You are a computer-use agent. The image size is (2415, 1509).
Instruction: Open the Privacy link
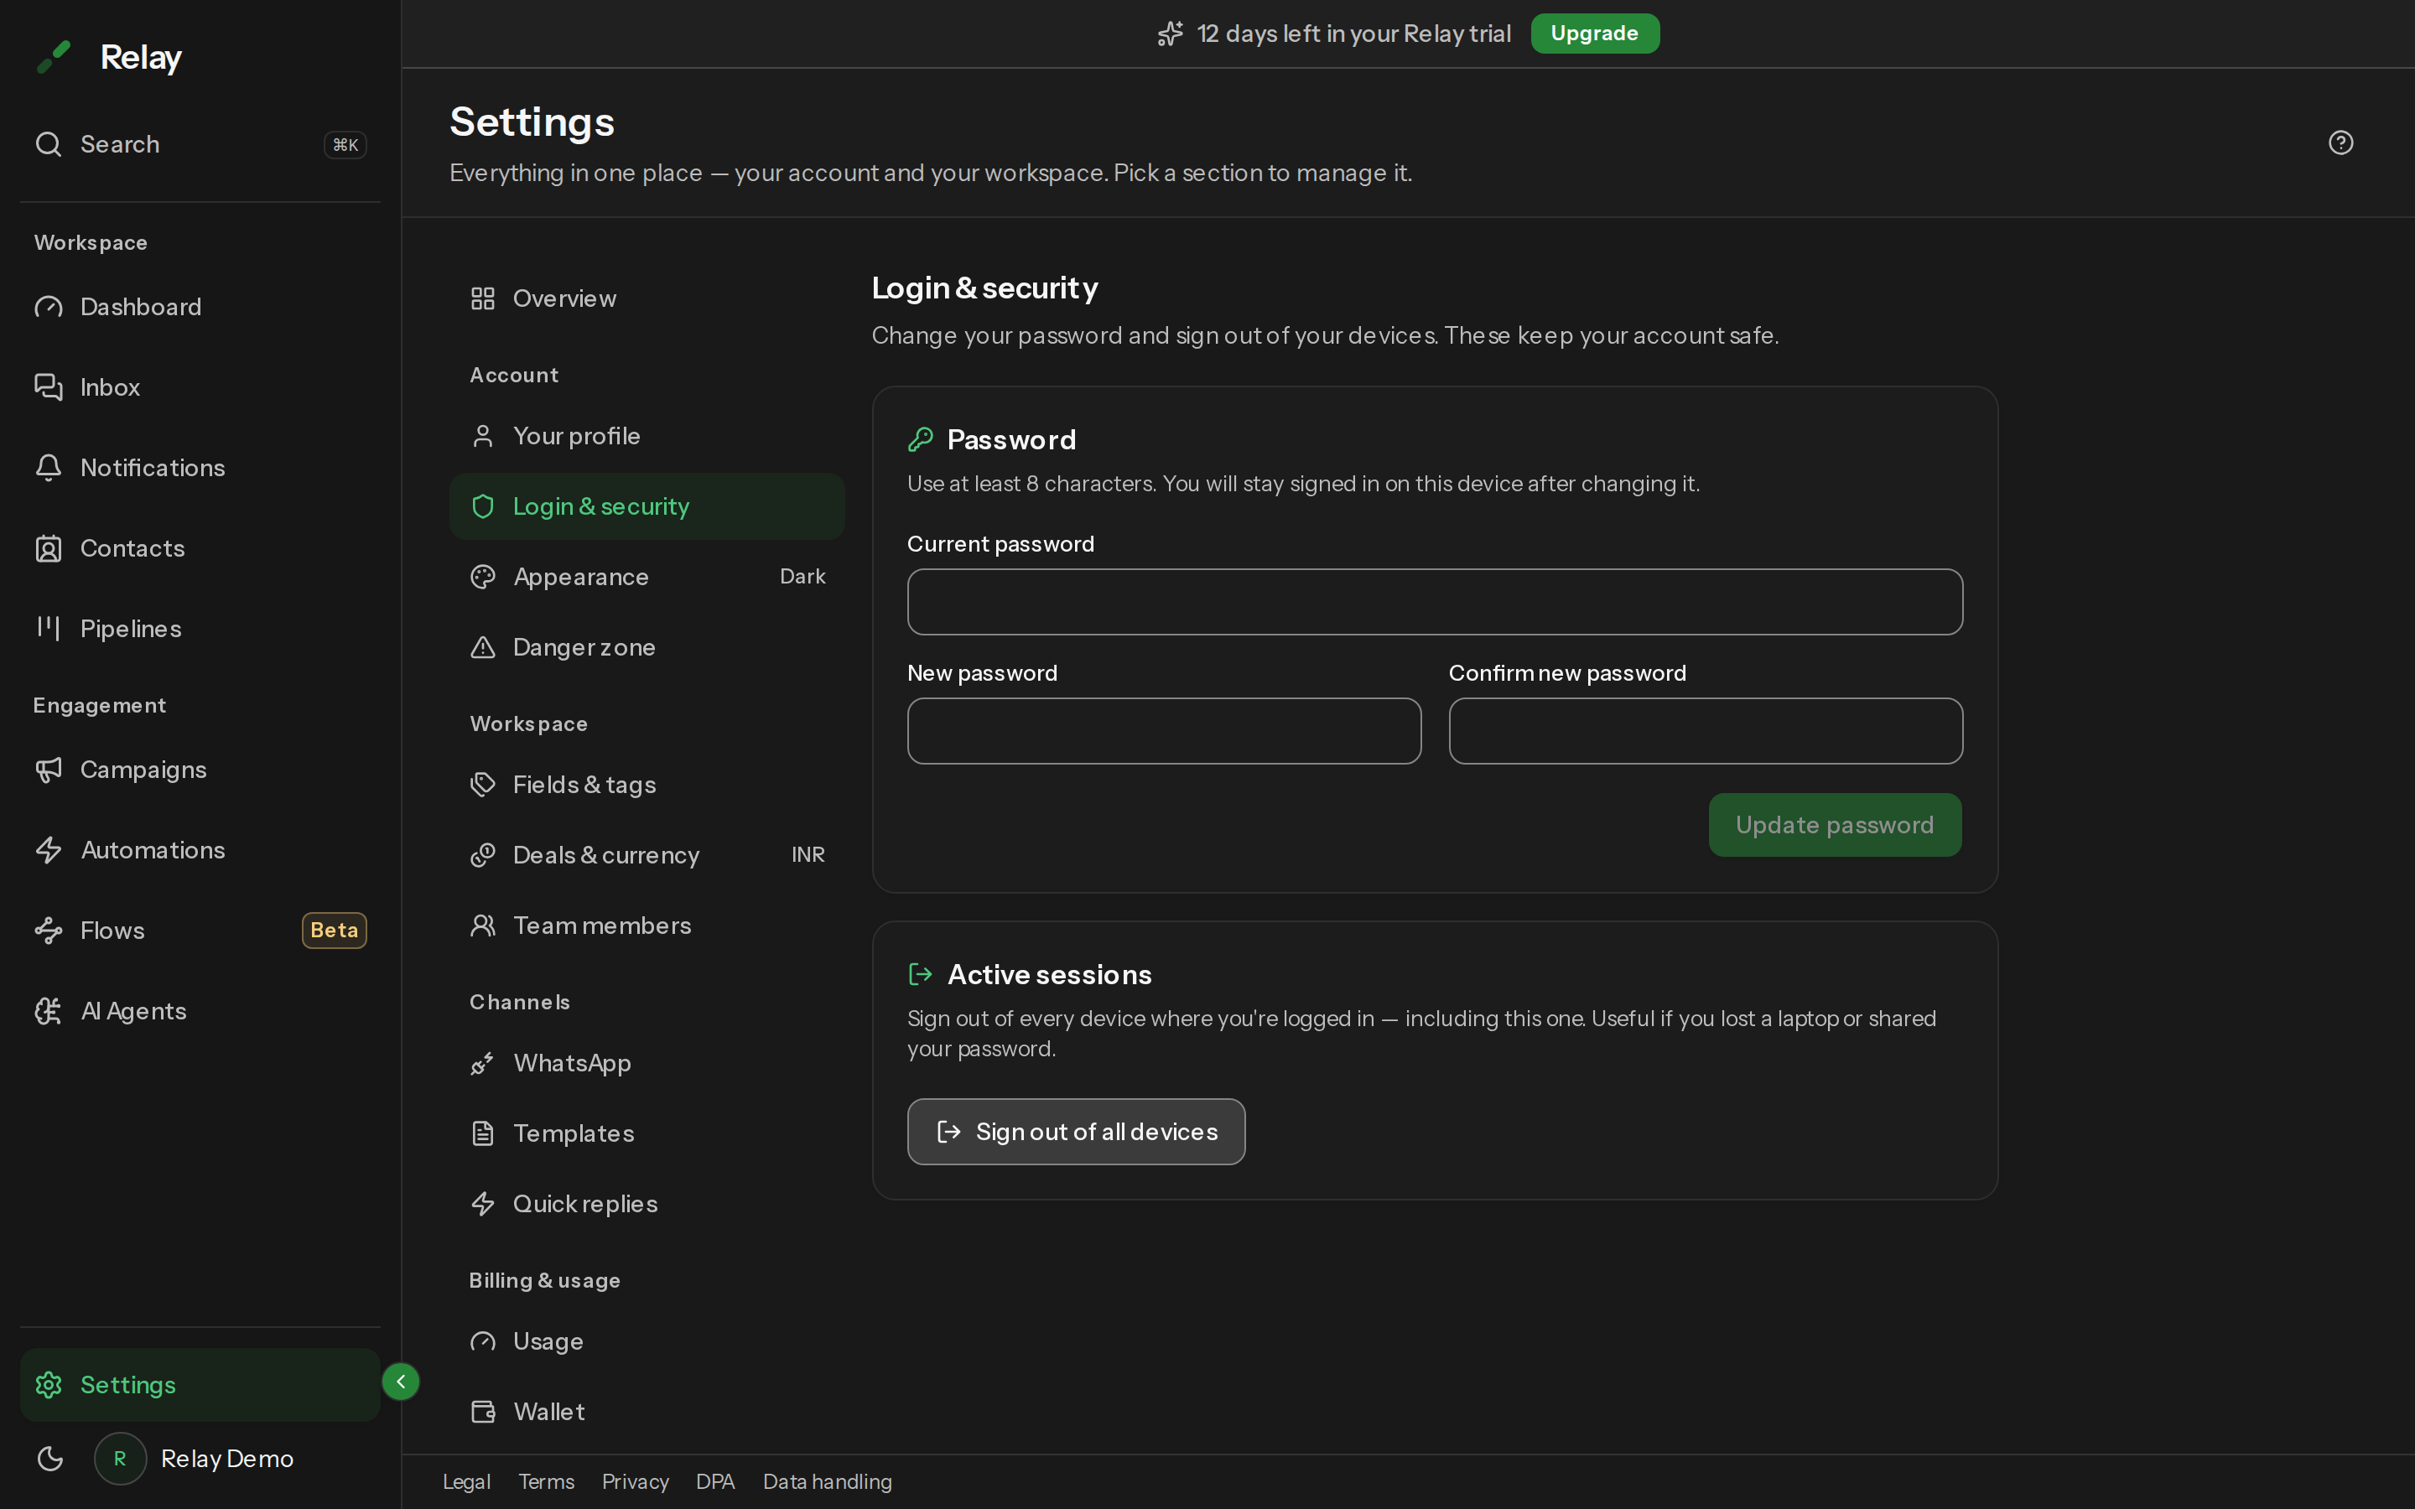click(x=635, y=1481)
